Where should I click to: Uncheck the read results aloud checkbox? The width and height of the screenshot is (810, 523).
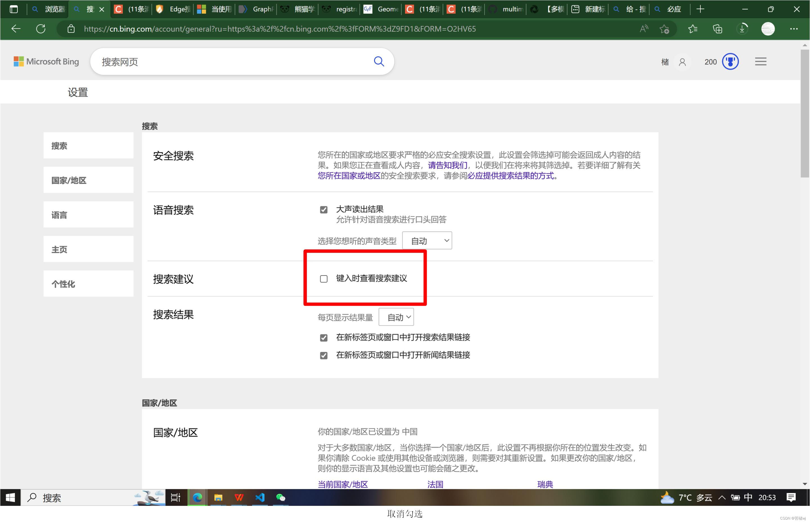323,209
